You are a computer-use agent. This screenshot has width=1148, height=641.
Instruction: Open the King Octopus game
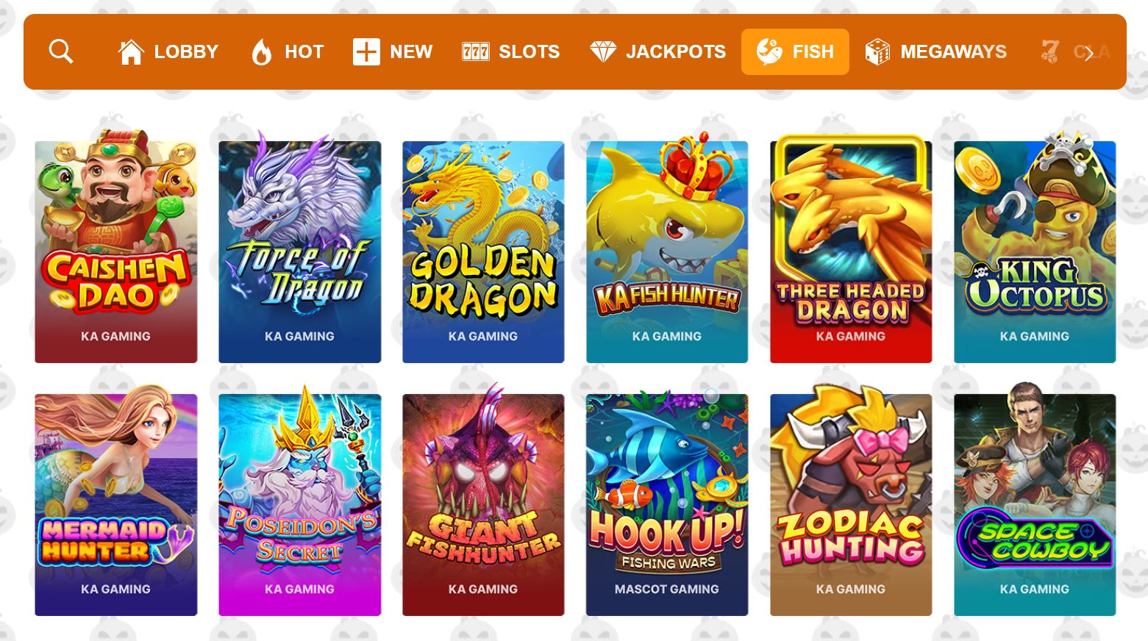1035,247
